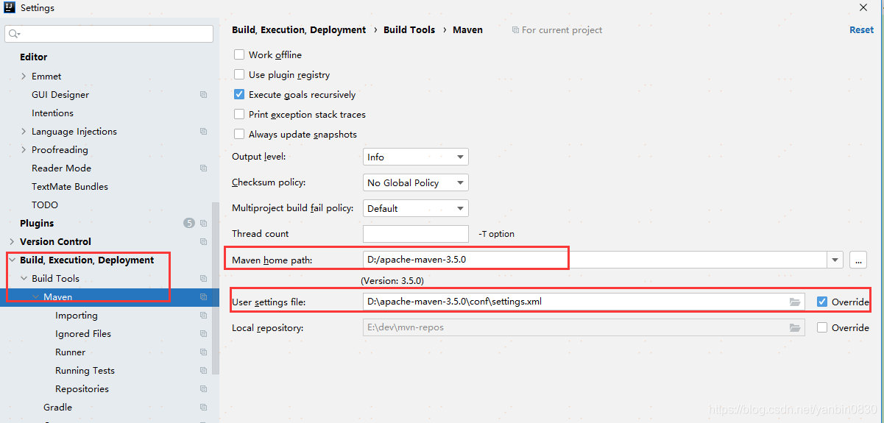Open the Output level dropdown
884x423 pixels.
[416, 157]
